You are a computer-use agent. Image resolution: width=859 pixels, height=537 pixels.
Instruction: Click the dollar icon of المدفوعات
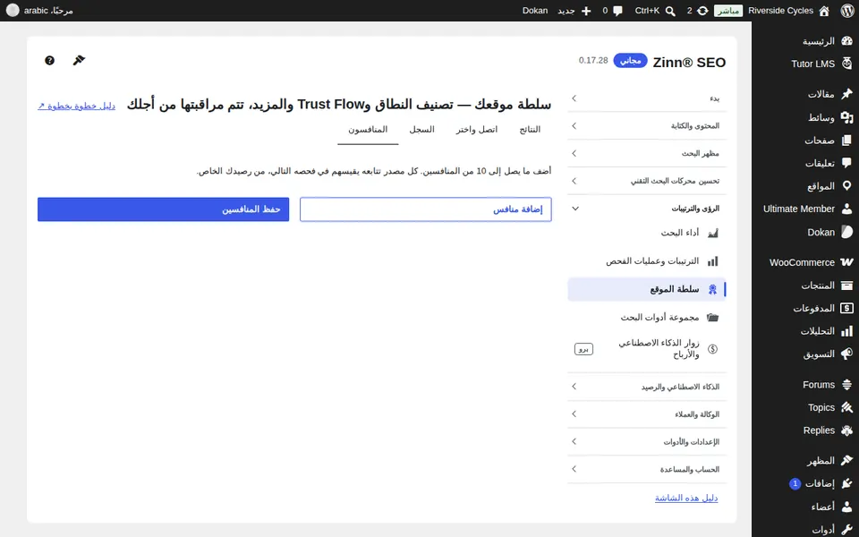847,309
